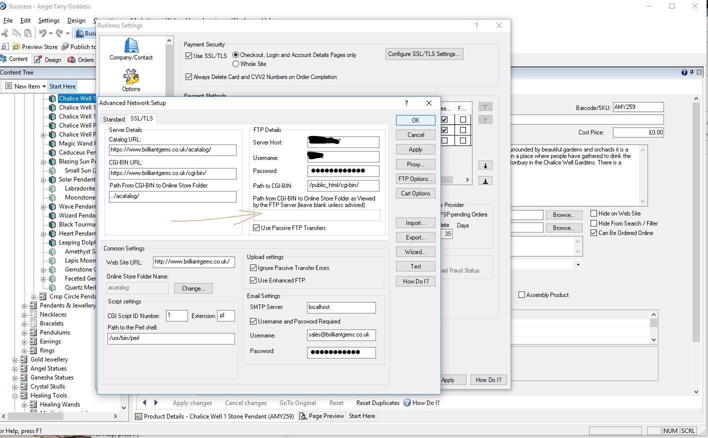Toggle Ignore Passive Transfer Errors checkbox

[253, 268]
